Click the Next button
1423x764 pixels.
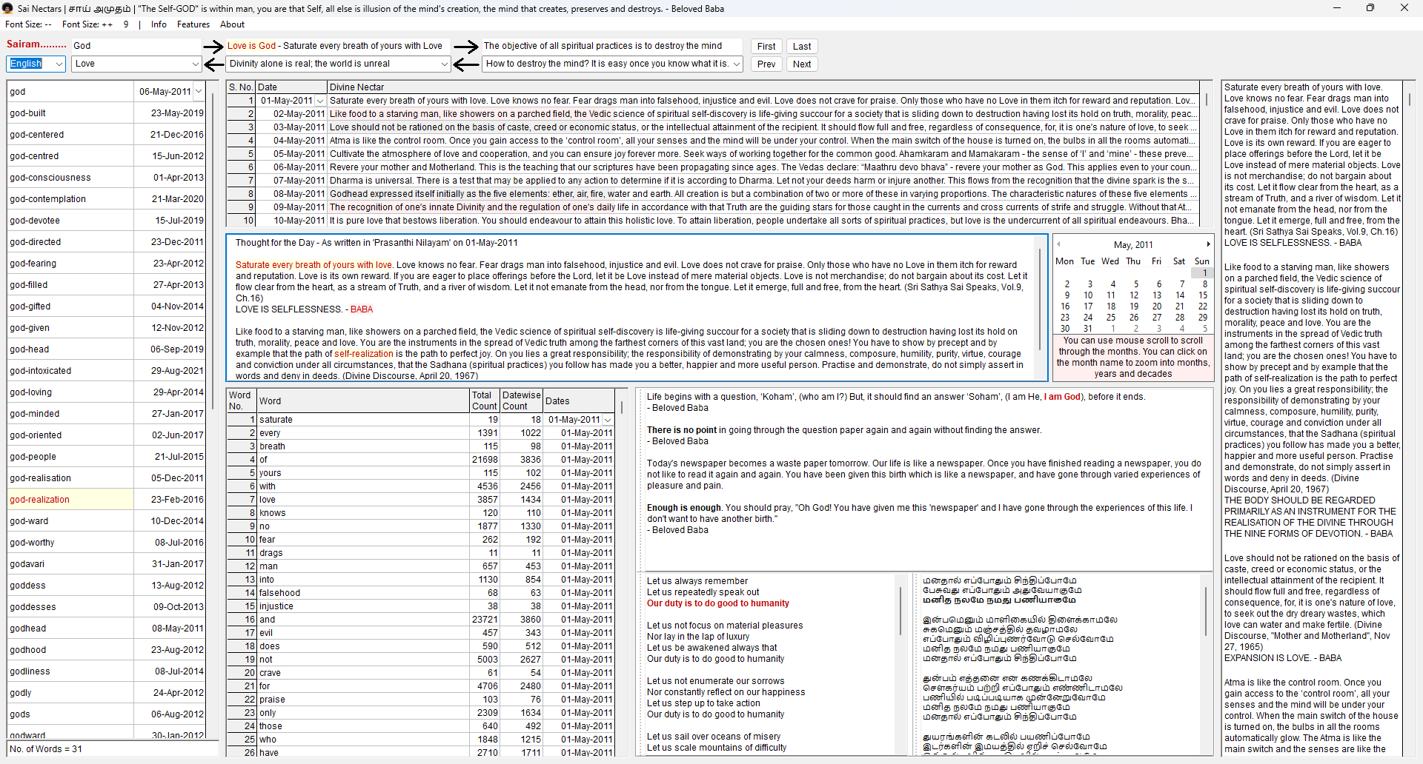click(x=802, y=64)
